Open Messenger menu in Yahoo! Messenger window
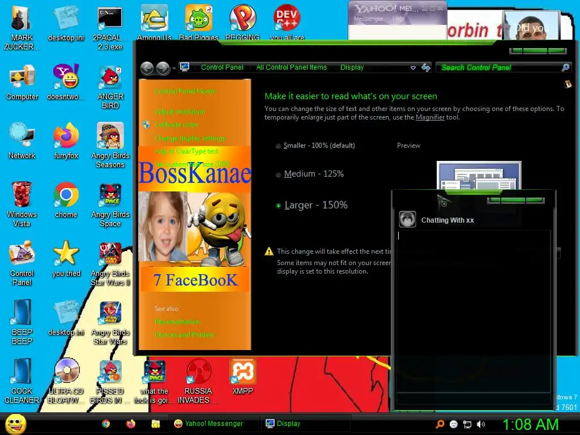The width and height of the screenshot is (580, 435). [368, 19]
